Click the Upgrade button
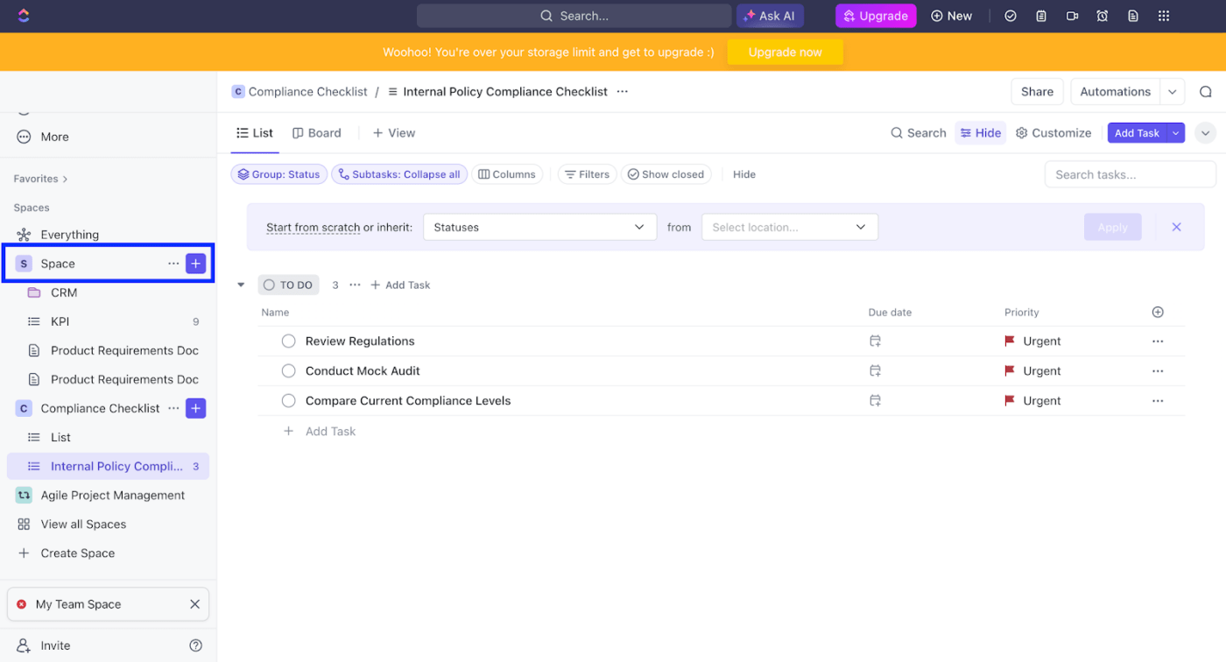The image size is (1226, 662). pyautogui.click(x=876, y=16)
